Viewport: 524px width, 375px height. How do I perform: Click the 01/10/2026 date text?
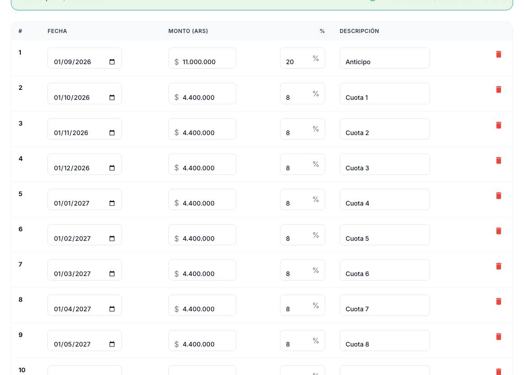coord(72,98)
